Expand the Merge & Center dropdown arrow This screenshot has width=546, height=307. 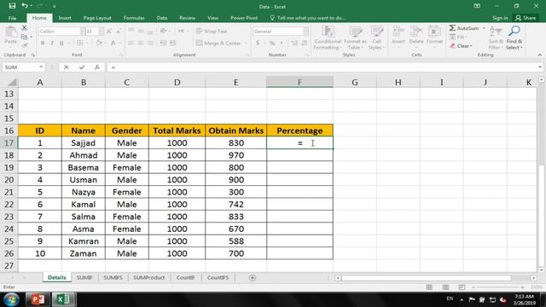246,43
